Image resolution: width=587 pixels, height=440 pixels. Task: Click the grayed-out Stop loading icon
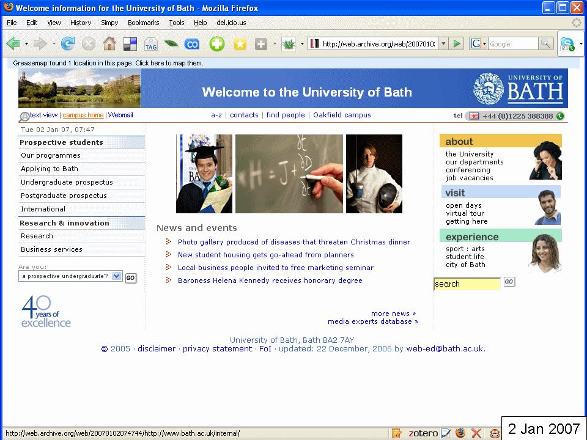click(x=89, y=44)
